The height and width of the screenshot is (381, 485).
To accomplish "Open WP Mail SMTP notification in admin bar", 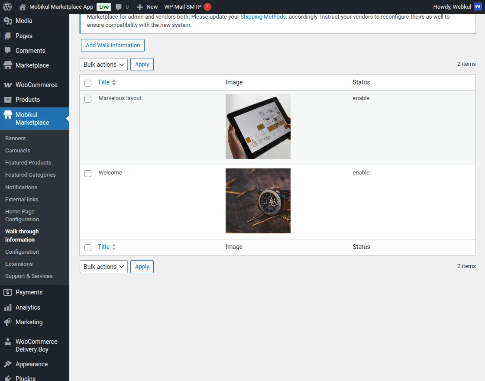I will pyautogui.click(x=184, y=6).
